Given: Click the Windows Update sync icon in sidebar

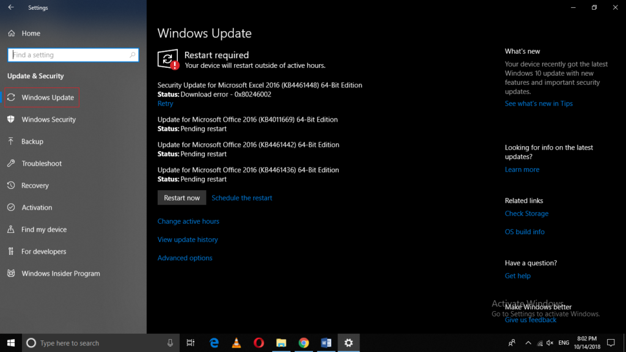Looking at the screenshot, I should click(11, 97).
